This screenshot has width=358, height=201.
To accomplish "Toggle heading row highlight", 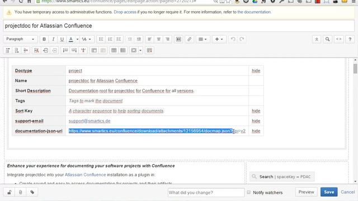I will [x=114, y=50].
